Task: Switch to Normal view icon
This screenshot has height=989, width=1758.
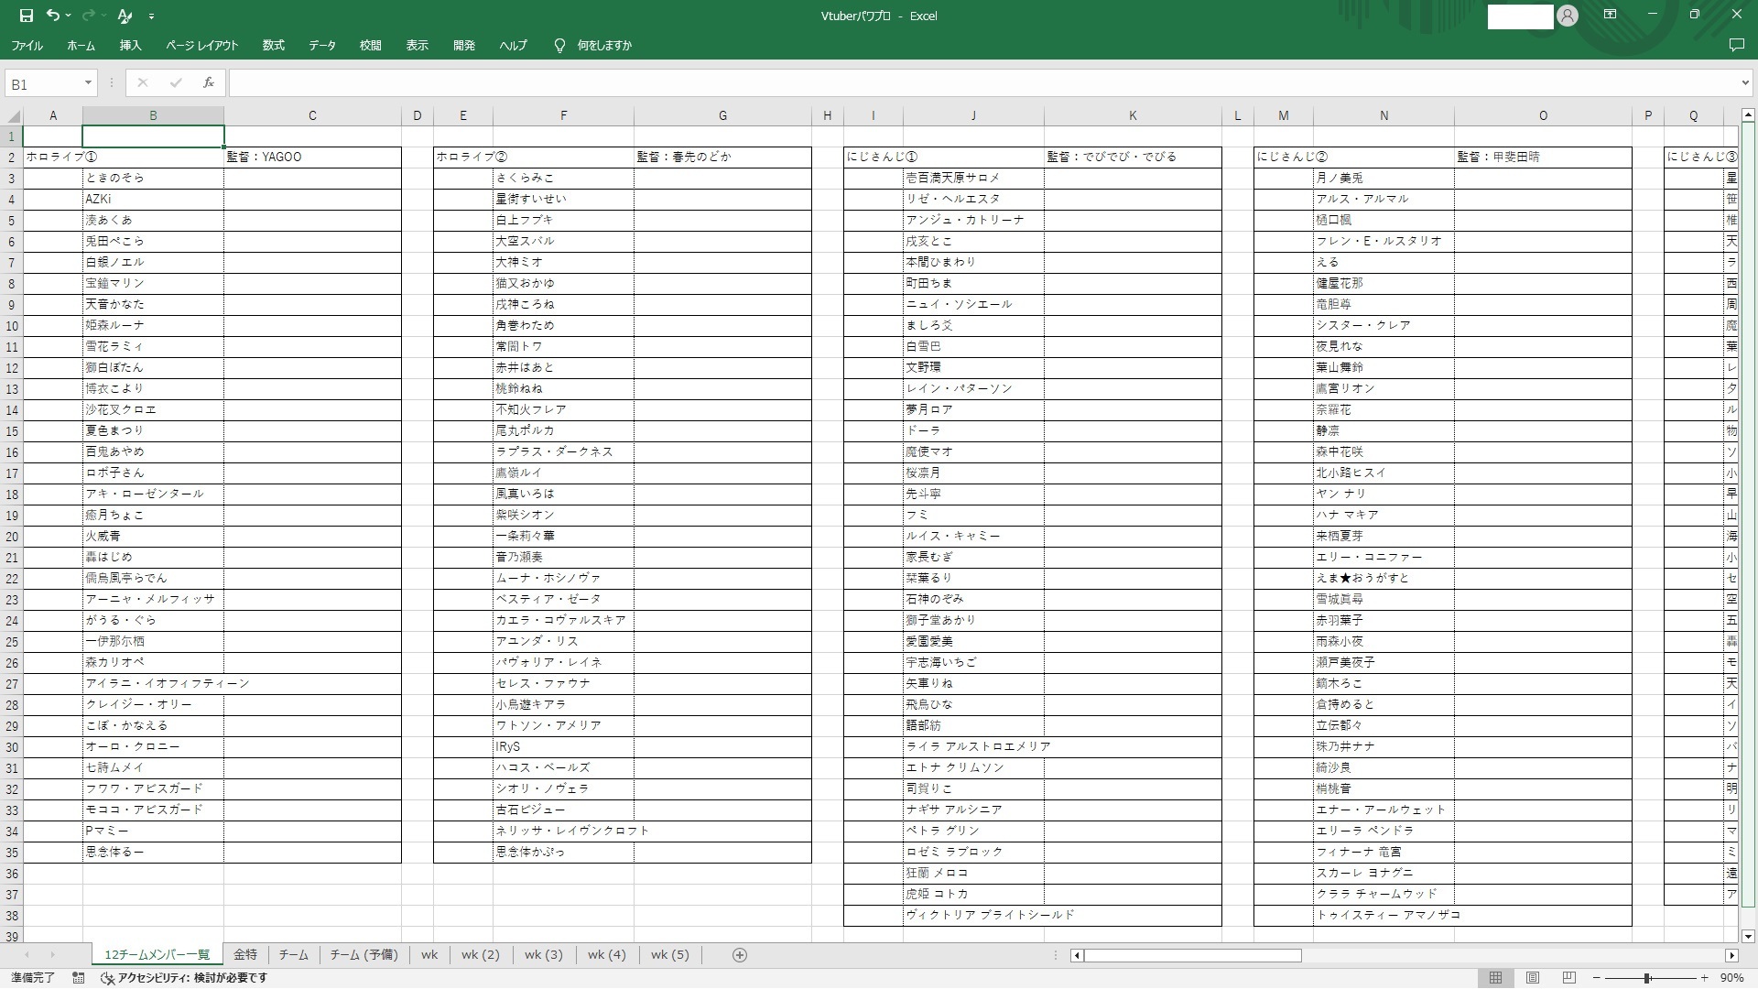Action: pyautogui.click(x=1495, y=978)
